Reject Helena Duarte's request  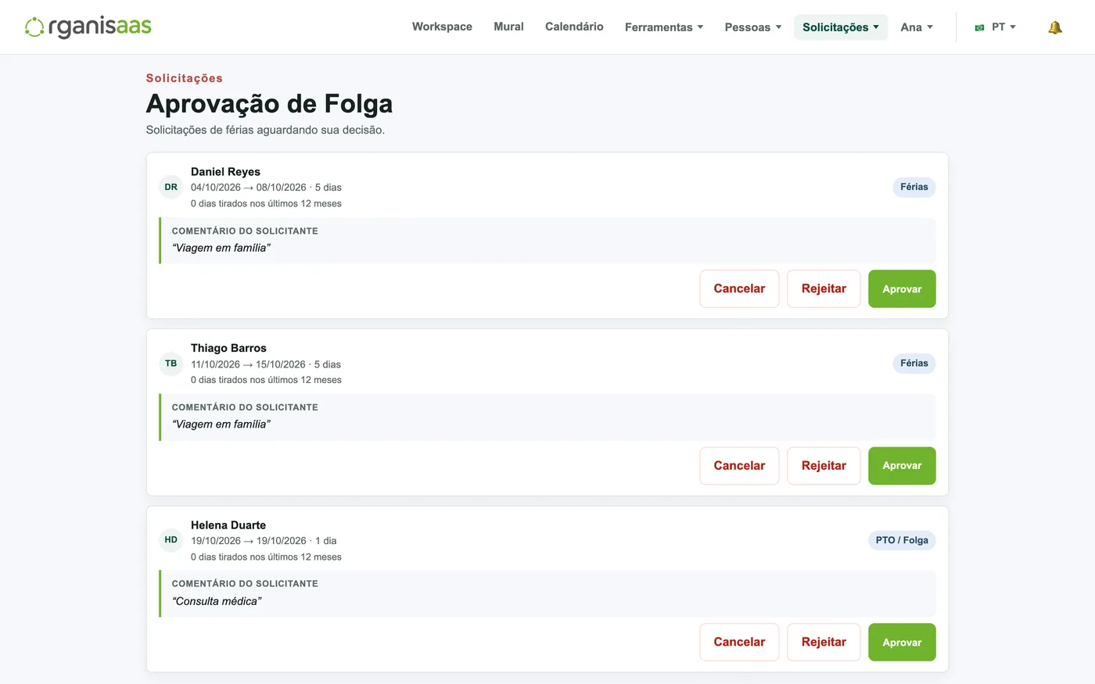pos(824,642)
